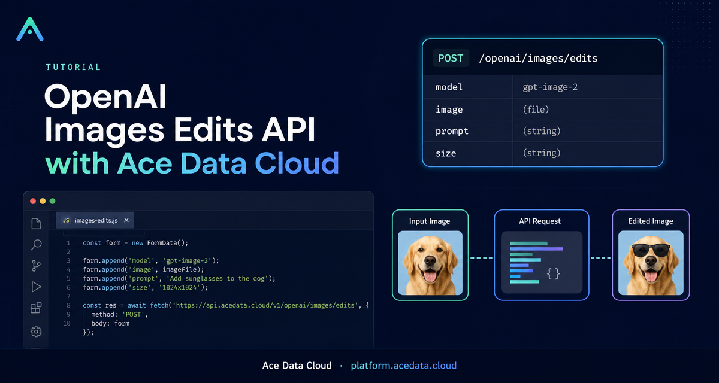The width and height of the screenshot is (719, 383).
Task: Click the curly braces icon in API Request card
Action: [554, 273]
